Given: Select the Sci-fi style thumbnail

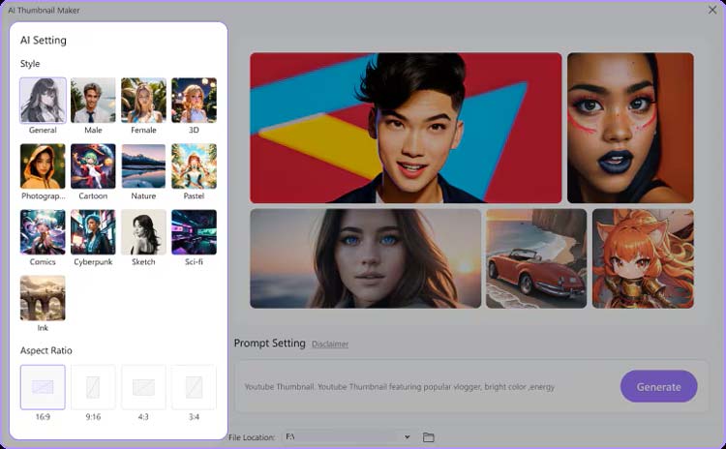Looking at the screenshot, I should coord(194,232).
